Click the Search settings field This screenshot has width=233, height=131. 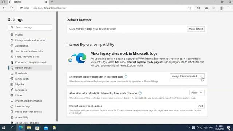[30, 27]
